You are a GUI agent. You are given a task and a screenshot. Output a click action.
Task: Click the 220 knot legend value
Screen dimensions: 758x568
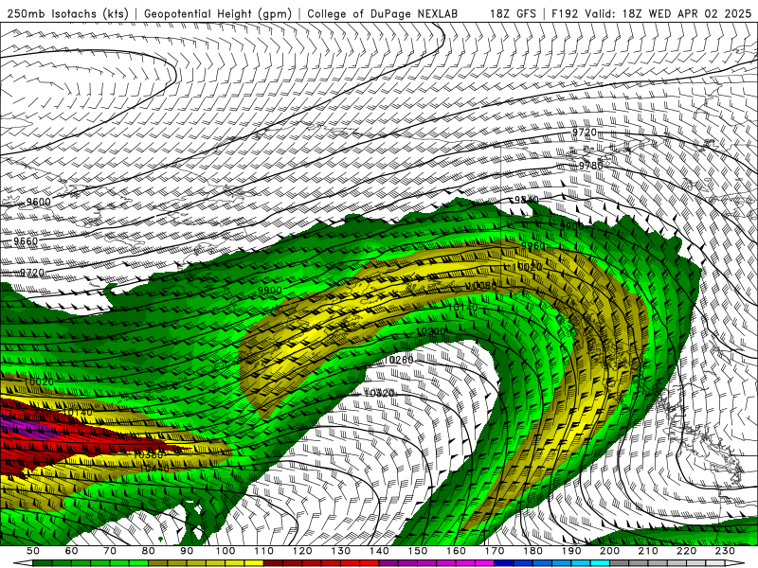point(686,551)
